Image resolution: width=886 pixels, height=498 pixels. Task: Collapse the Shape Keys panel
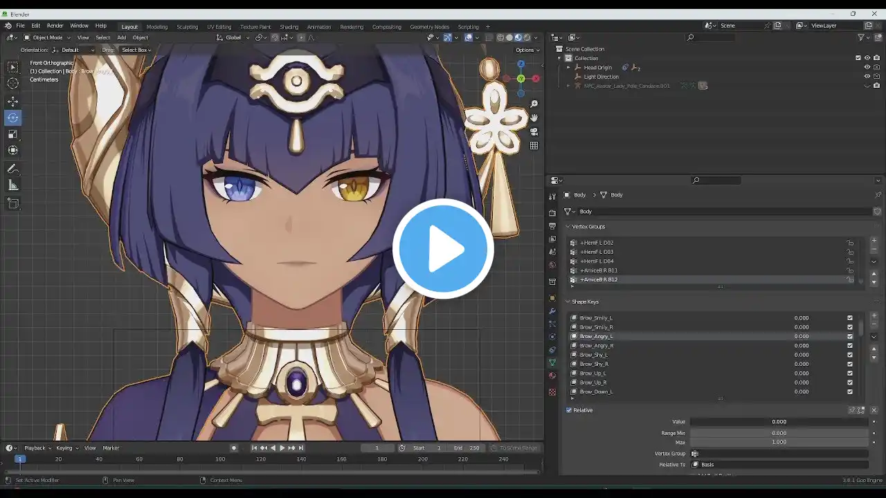click(x=568, y=302)
